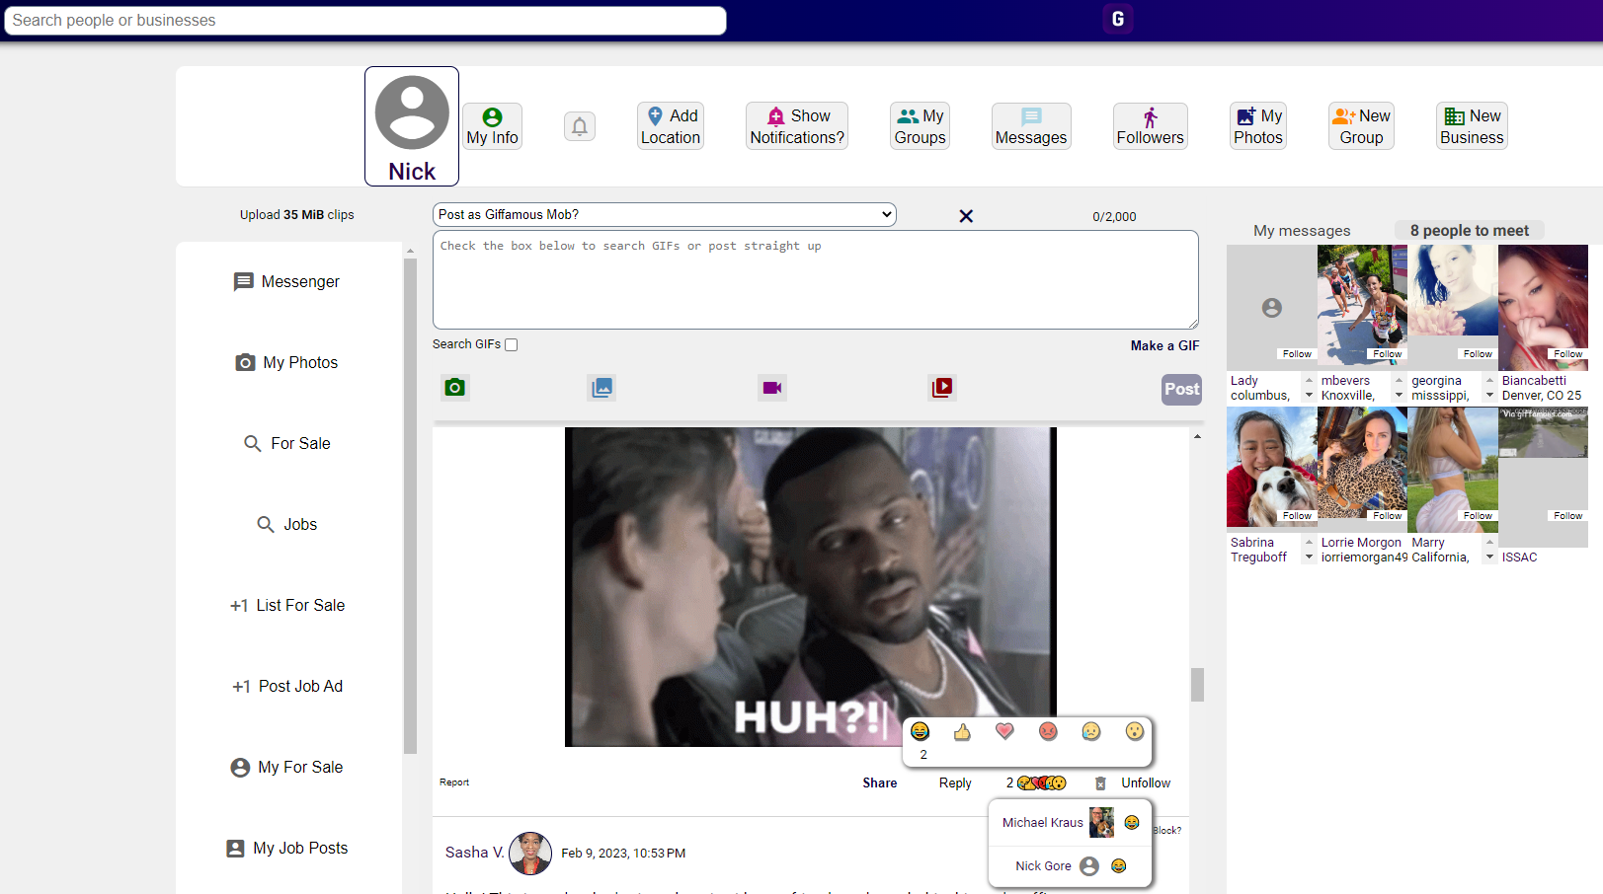Open the HUH?! GIF post image

tap(810, 586)
